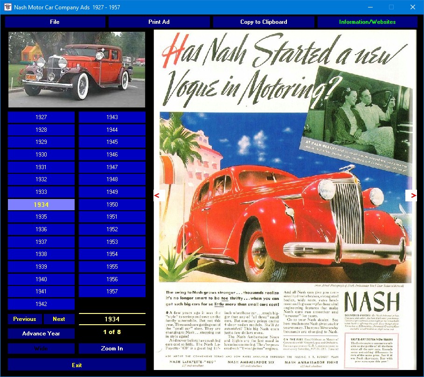424x377 pixels.
Task: Select the year 1945
Action: 112,142
